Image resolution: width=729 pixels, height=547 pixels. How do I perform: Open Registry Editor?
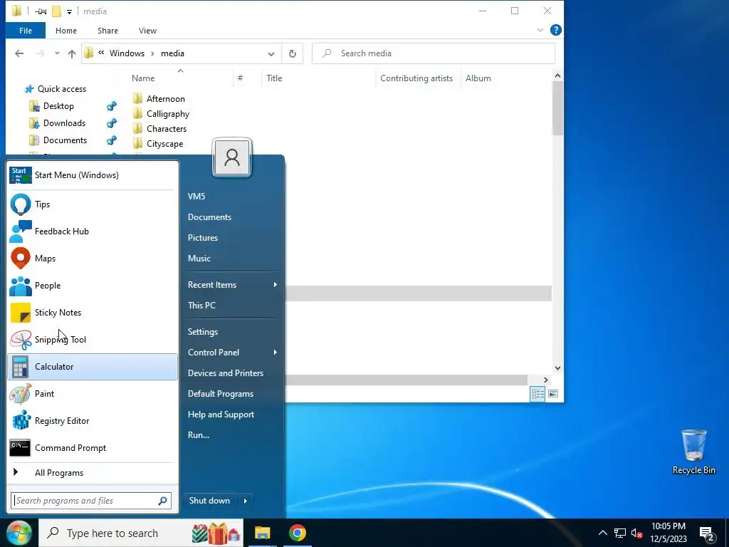coord(93,420)
